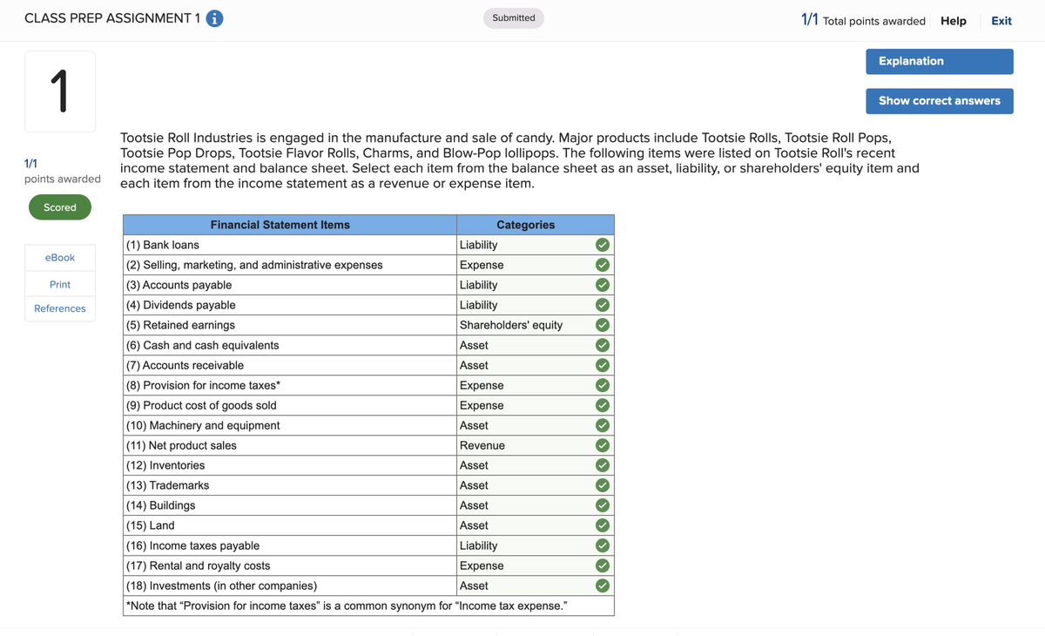Click the checkmark beside Trademarks row
1045x636 pixels.
602,485
